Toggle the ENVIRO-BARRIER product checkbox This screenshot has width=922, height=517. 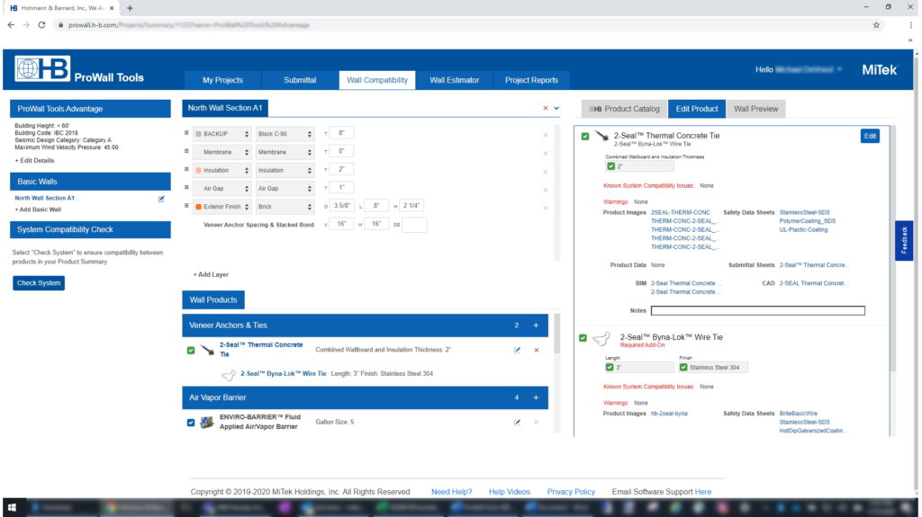tap(191, 423)
